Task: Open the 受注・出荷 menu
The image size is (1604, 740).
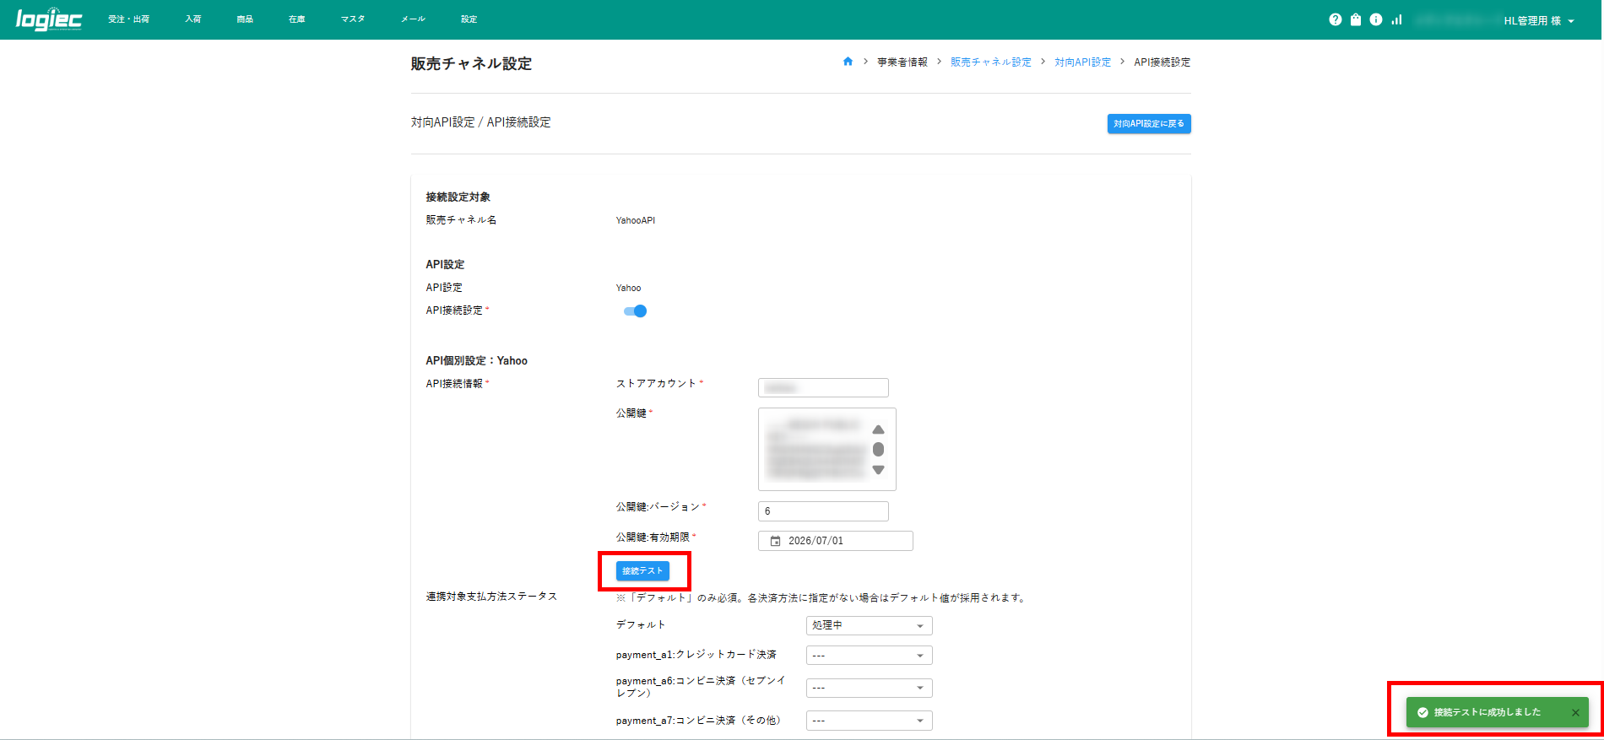Action: point(128,19)
